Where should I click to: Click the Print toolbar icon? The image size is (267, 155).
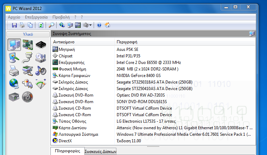click(22, 25)
